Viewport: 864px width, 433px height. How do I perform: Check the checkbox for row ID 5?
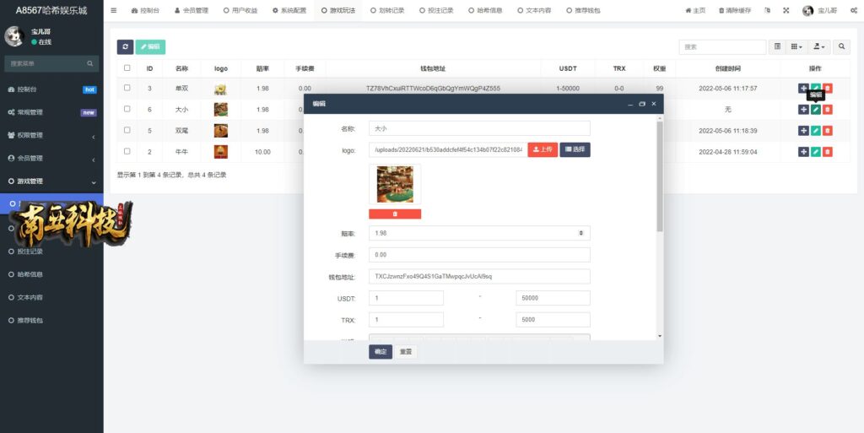tap(127, 130)
